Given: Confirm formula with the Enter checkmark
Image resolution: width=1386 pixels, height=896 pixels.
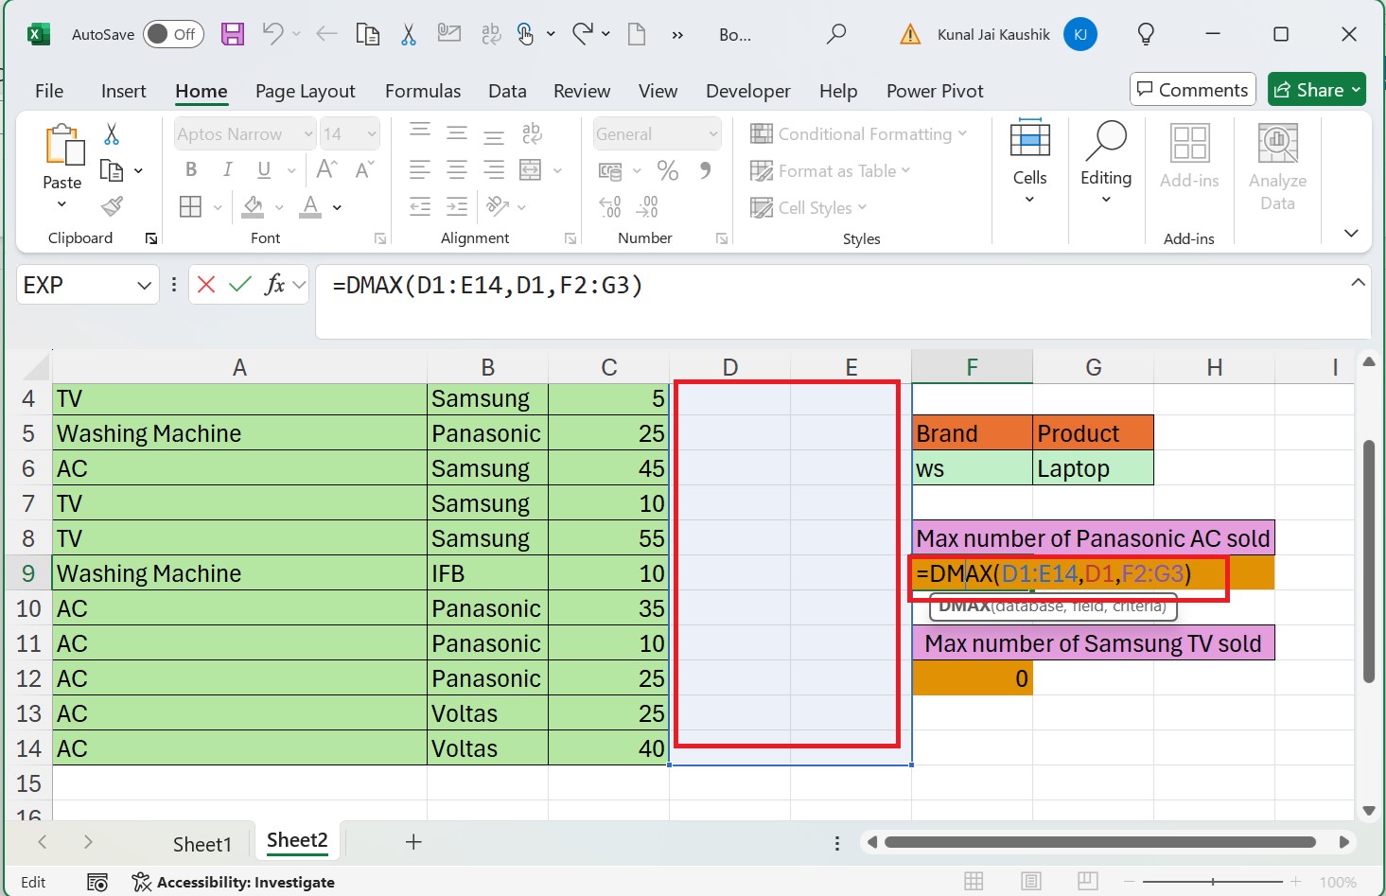Looking at the screenshot, I should 240,284.
